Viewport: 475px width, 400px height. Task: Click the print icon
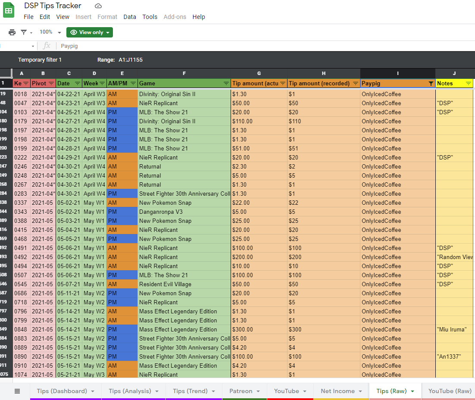tap(12, 32)
